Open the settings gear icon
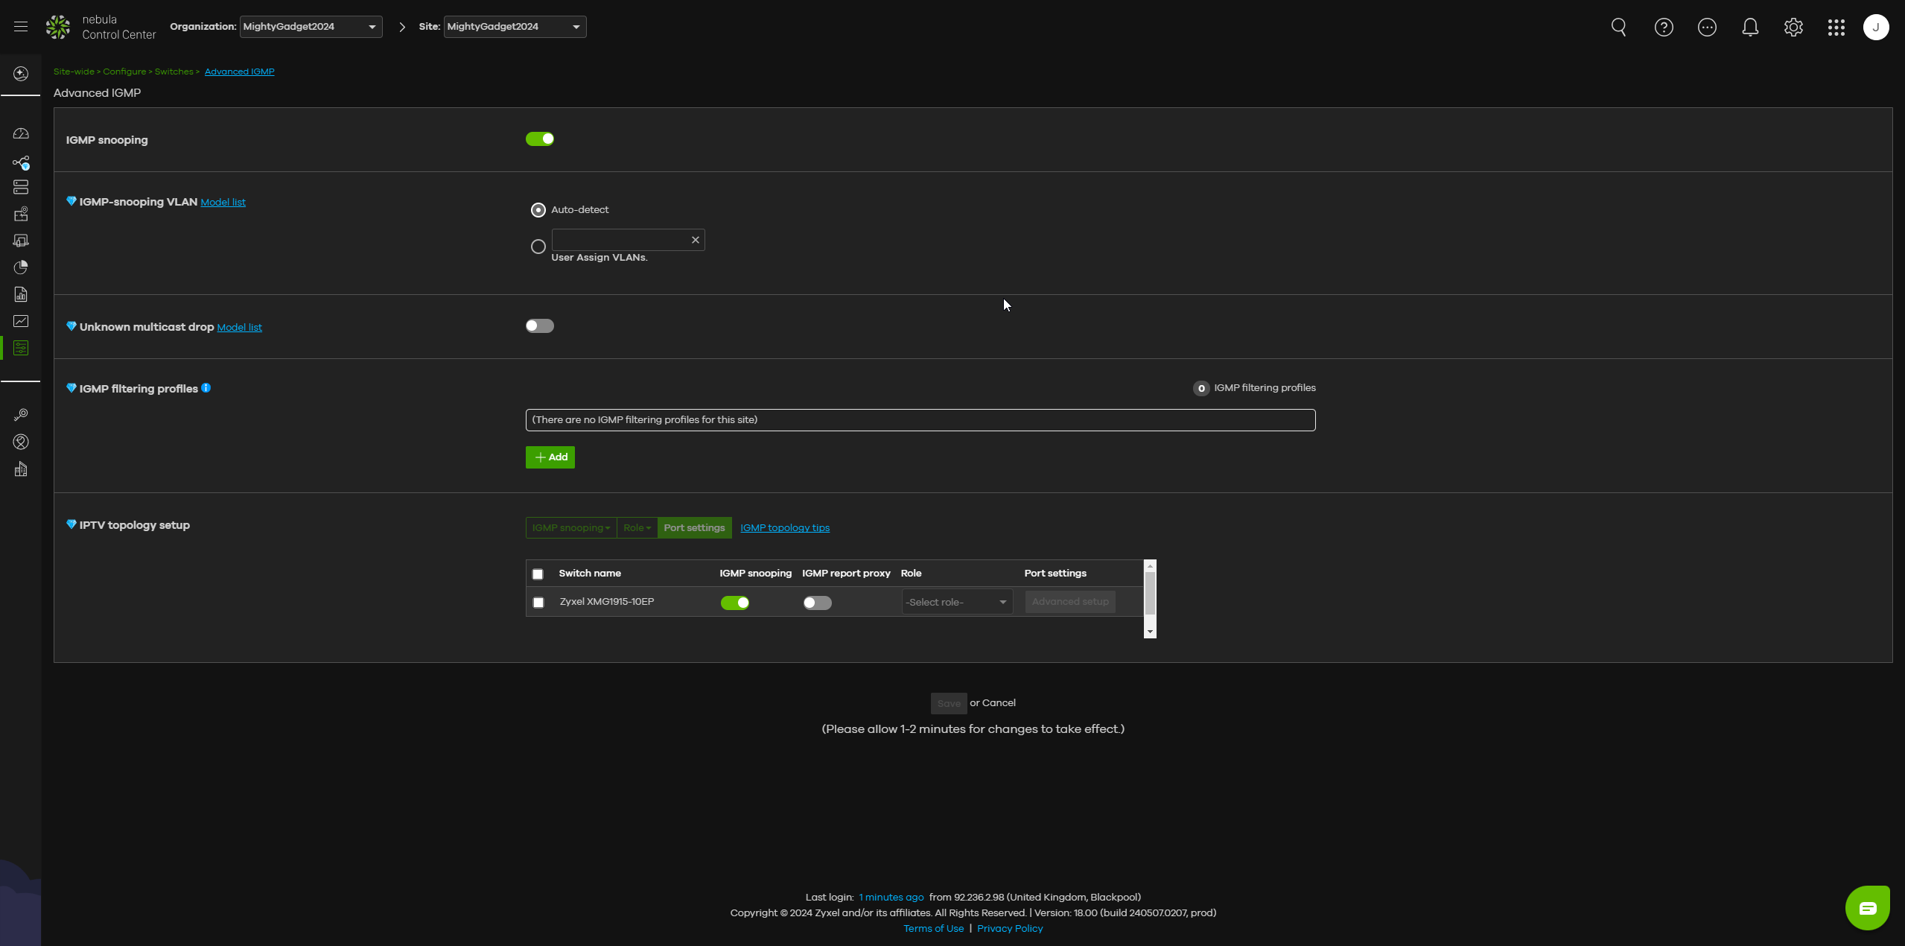This screenshot has width=1905, height=946. point(1793,28)
